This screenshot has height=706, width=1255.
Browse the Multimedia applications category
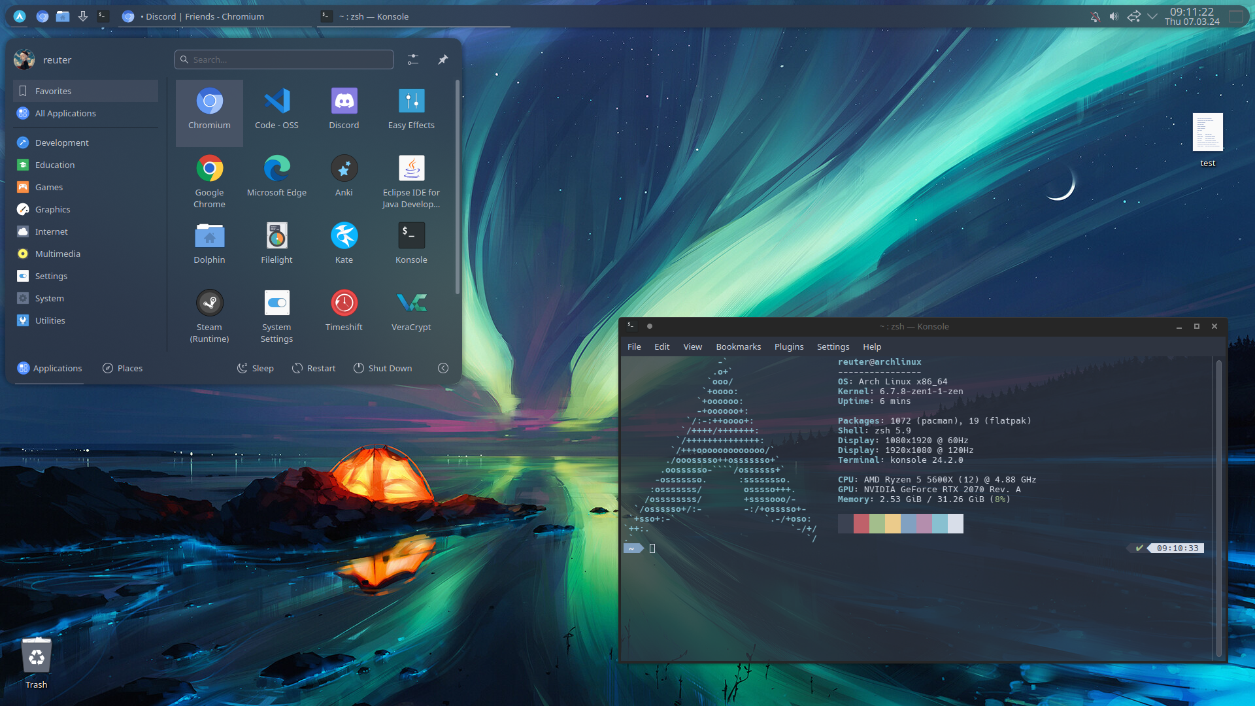coord(56,254)
